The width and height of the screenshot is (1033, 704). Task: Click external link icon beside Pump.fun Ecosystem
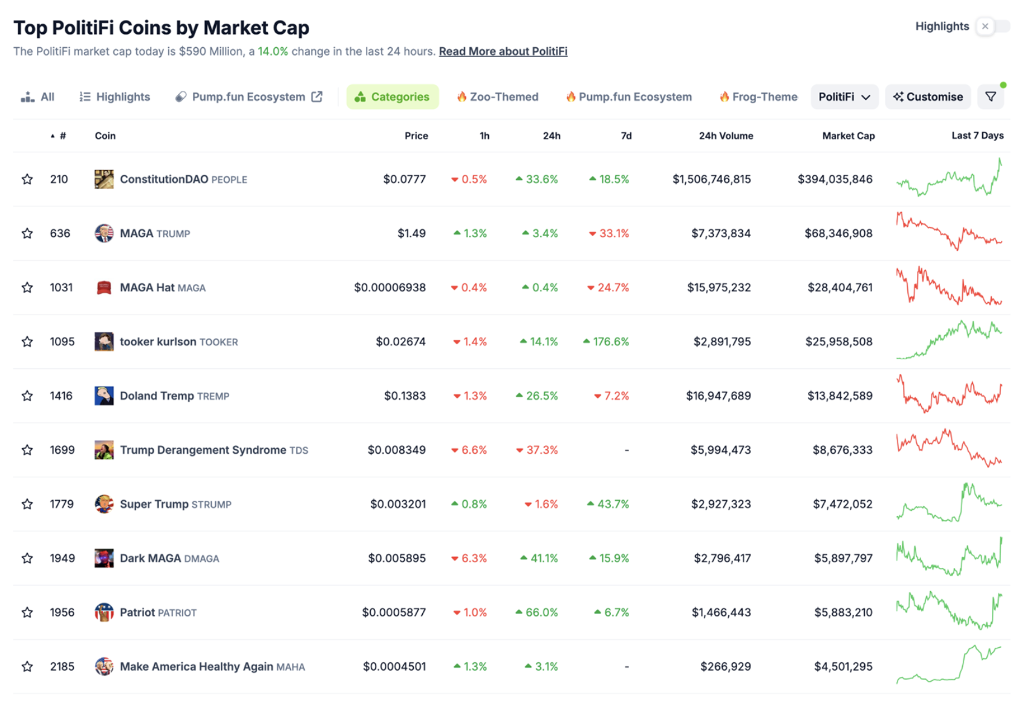point(317,97)
